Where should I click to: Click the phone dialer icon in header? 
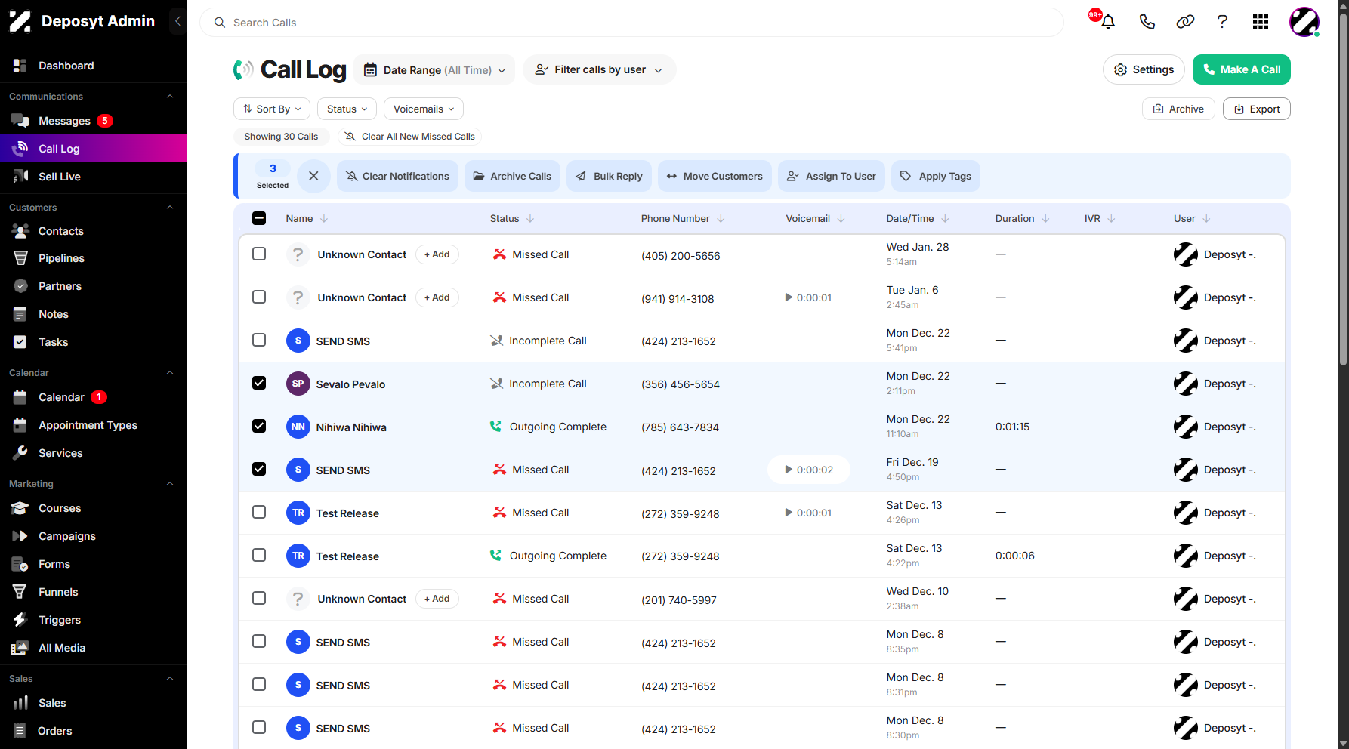tap(1147, 22)
